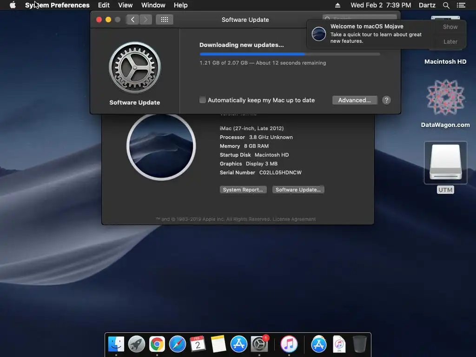476x357 pixels.
Task: Click System Report... in About This Mac
Action: [x=243, y=190]
